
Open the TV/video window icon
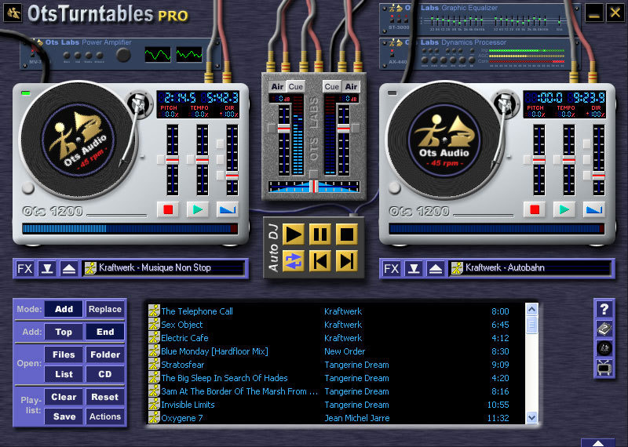(604, 368)
